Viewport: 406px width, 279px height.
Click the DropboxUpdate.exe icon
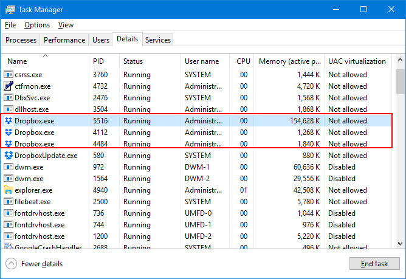[x=9, y=156]
